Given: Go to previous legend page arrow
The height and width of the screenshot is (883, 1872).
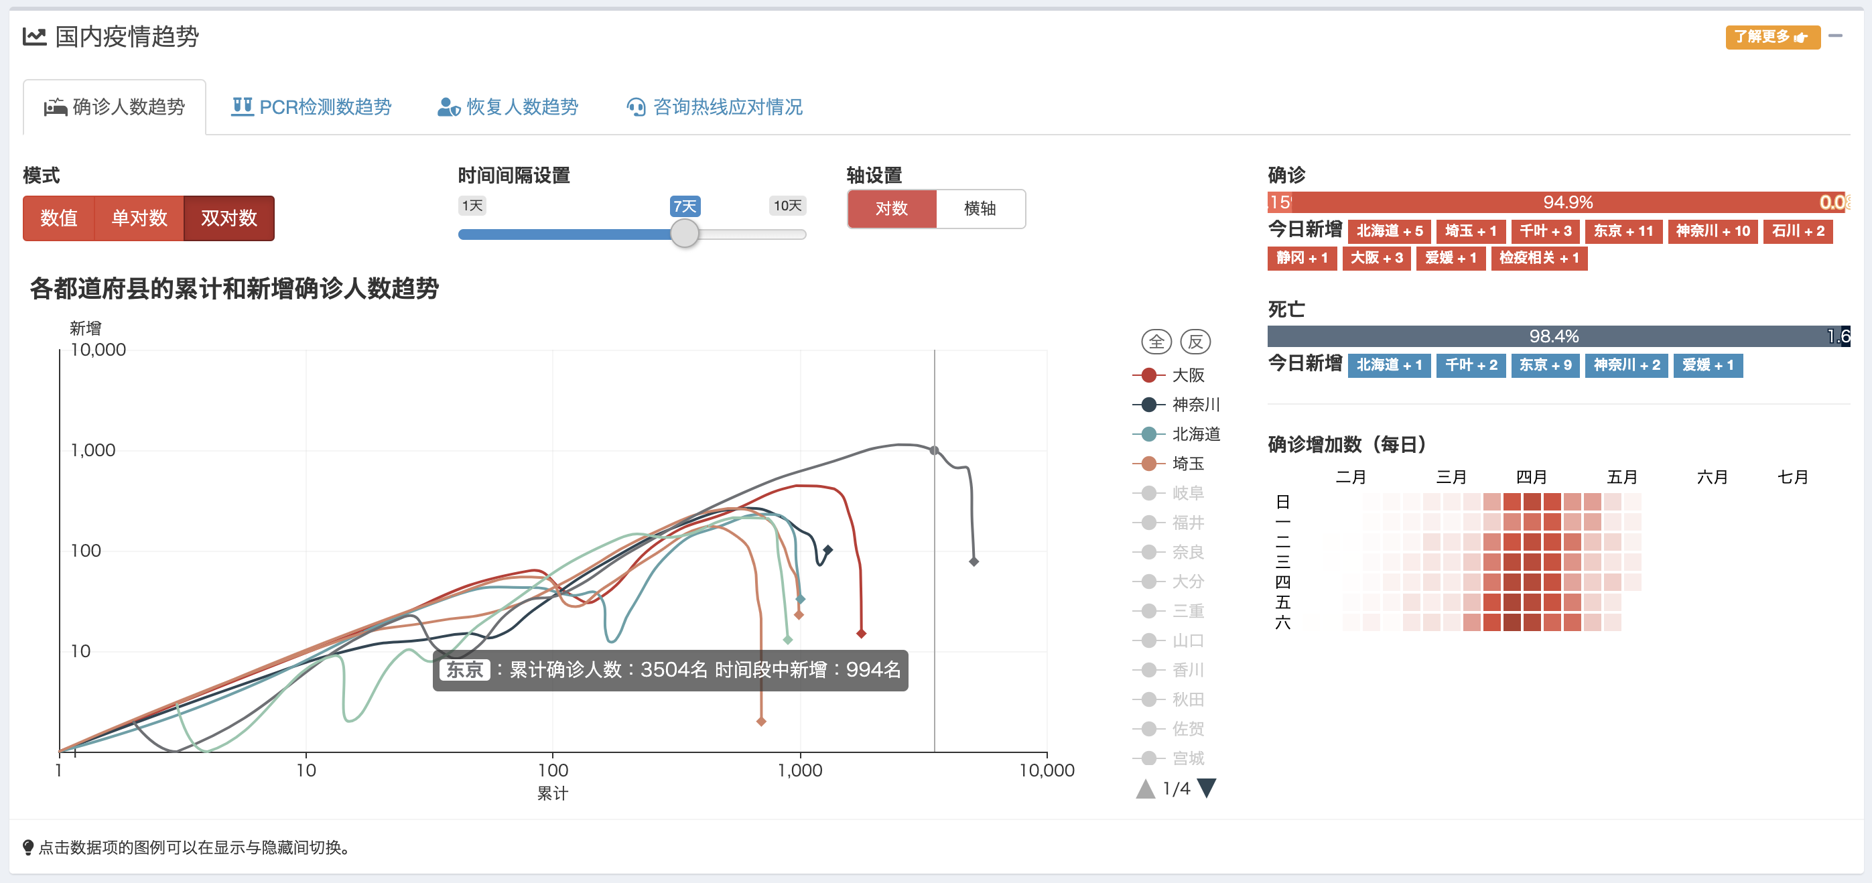Looking at the screenshot, I should (1145, 788).
